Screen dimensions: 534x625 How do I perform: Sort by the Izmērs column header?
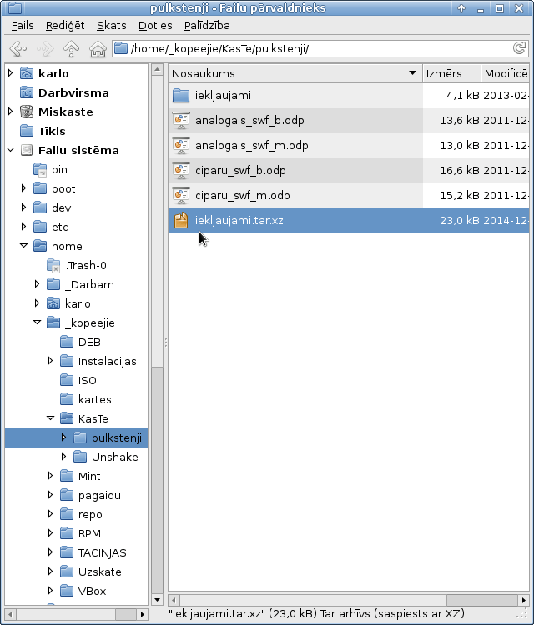(451, 73)
